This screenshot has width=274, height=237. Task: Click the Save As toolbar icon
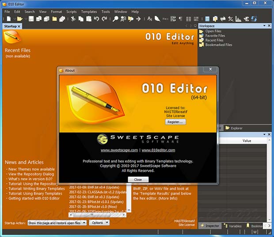click(38, 19)
